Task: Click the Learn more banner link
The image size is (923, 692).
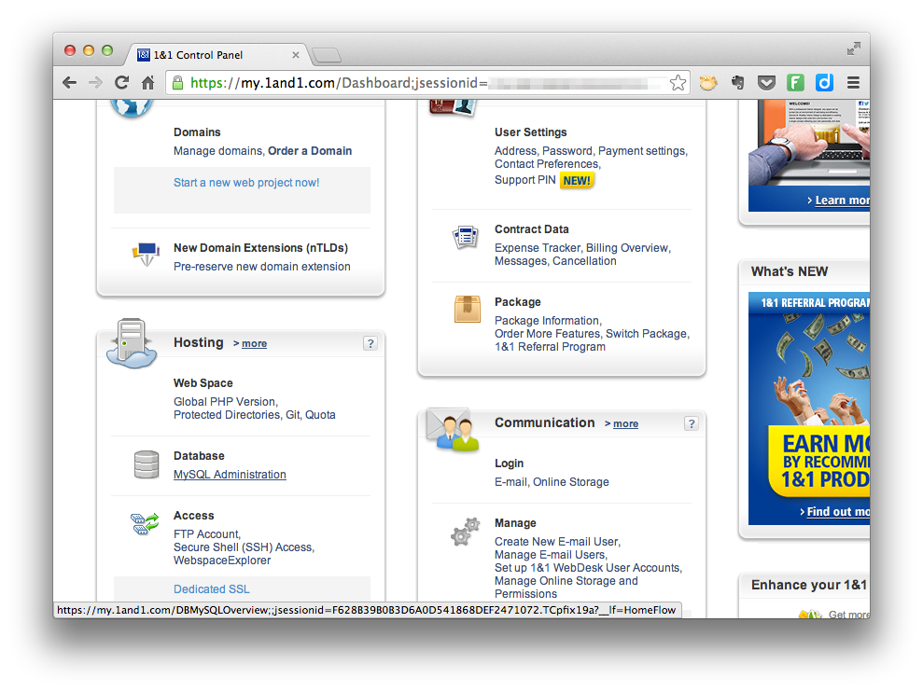Action: click(842, 201)
